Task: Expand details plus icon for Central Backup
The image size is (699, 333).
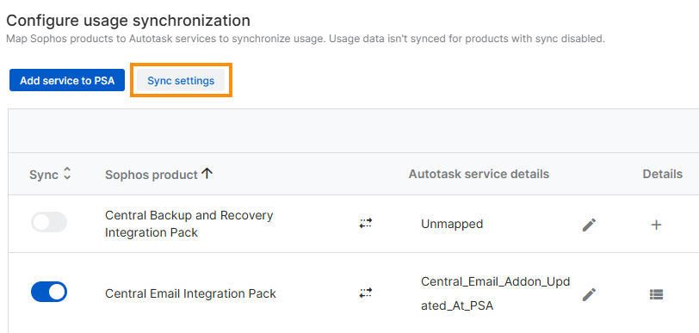Action: coord(656,225)
